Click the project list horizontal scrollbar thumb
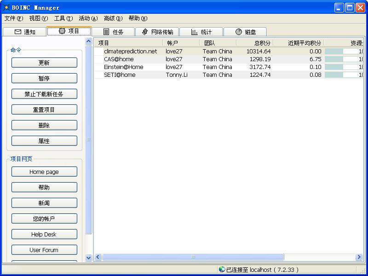 (193, 257)
